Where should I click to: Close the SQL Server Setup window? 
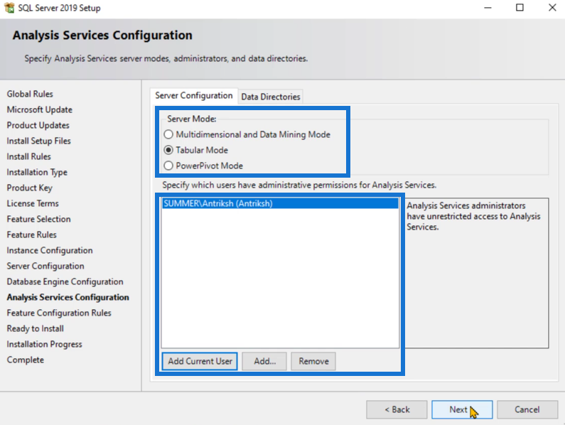pyautogui.click(x=552, y=8)
